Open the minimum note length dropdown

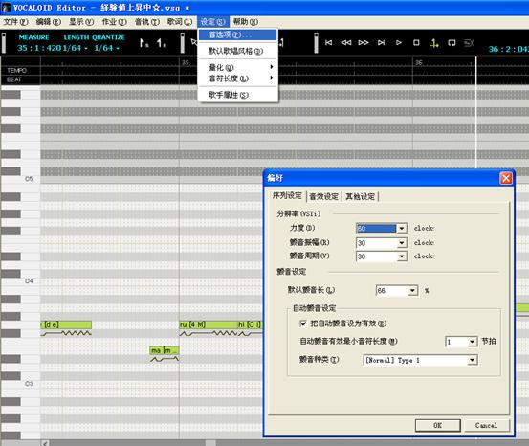click(x=473, y=342)
